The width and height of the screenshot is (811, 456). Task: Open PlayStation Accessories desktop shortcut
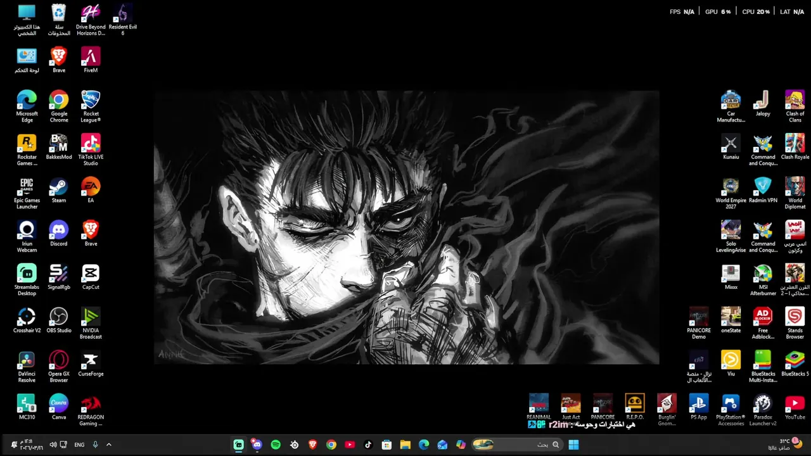click(x=731, y=410)
